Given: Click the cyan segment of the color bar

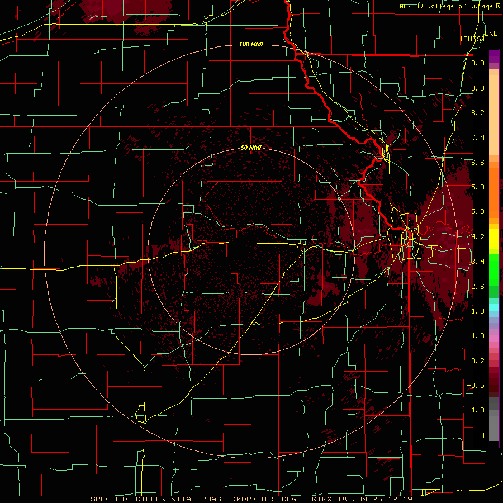Looking at the screenshot, I should pos(493,307).
